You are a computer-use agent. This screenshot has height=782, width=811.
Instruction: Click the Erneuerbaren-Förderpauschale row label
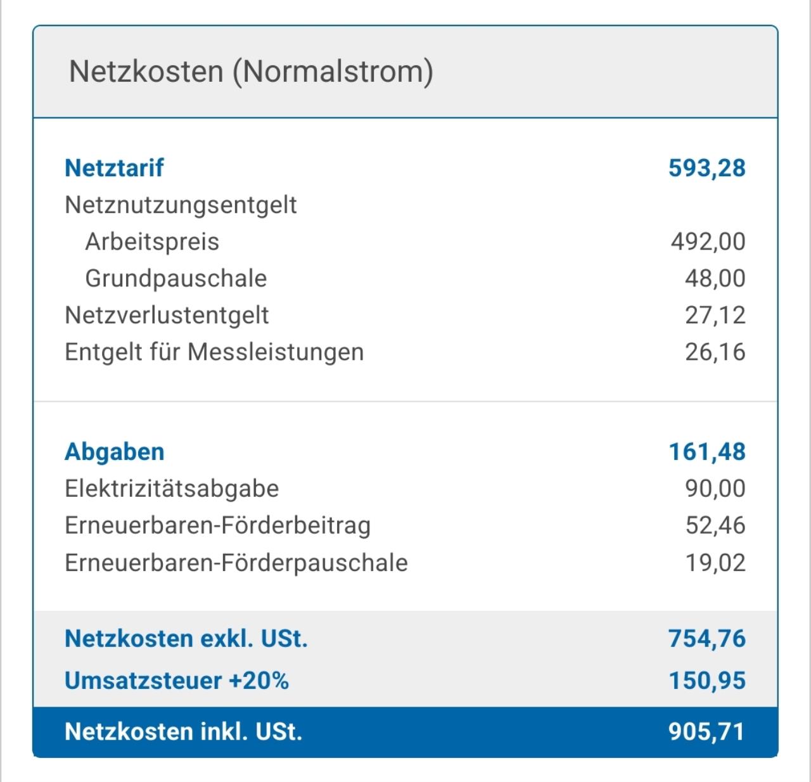[236, 563]
